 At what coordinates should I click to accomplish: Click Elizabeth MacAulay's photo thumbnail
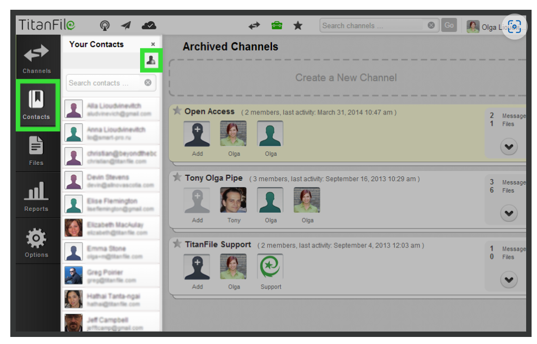(x=74, y=228)
